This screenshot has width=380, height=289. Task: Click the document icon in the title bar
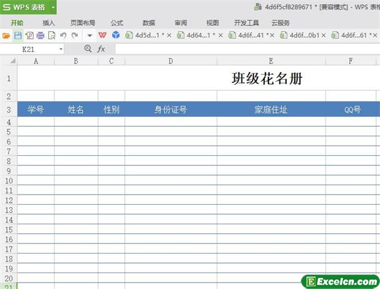pos(258,7)
